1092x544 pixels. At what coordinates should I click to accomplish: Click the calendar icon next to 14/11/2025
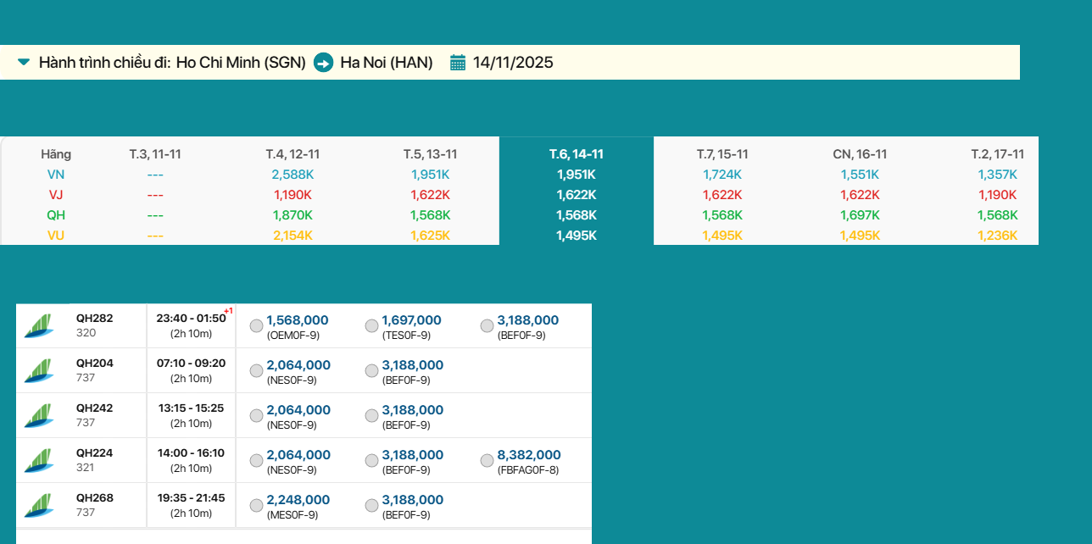tap(458, 63)
